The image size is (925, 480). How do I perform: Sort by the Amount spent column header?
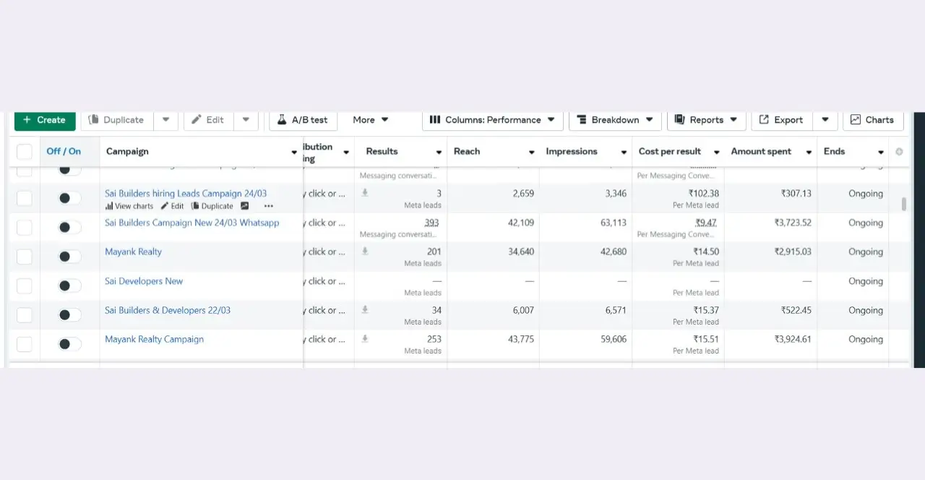761,152
